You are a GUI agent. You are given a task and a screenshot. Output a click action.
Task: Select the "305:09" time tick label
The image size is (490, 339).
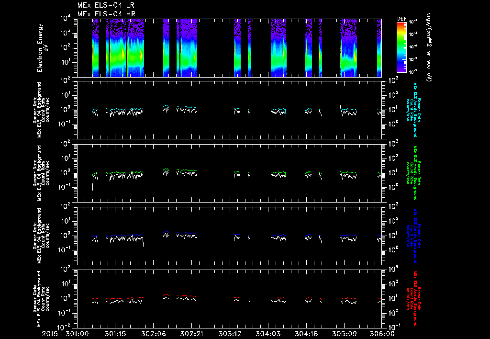(x=344, y=334)
